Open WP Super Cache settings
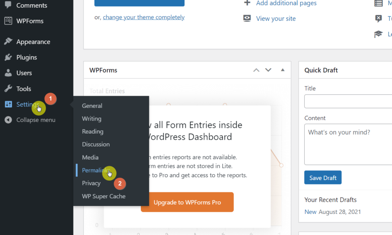392x235 pixels. point(104,196)
